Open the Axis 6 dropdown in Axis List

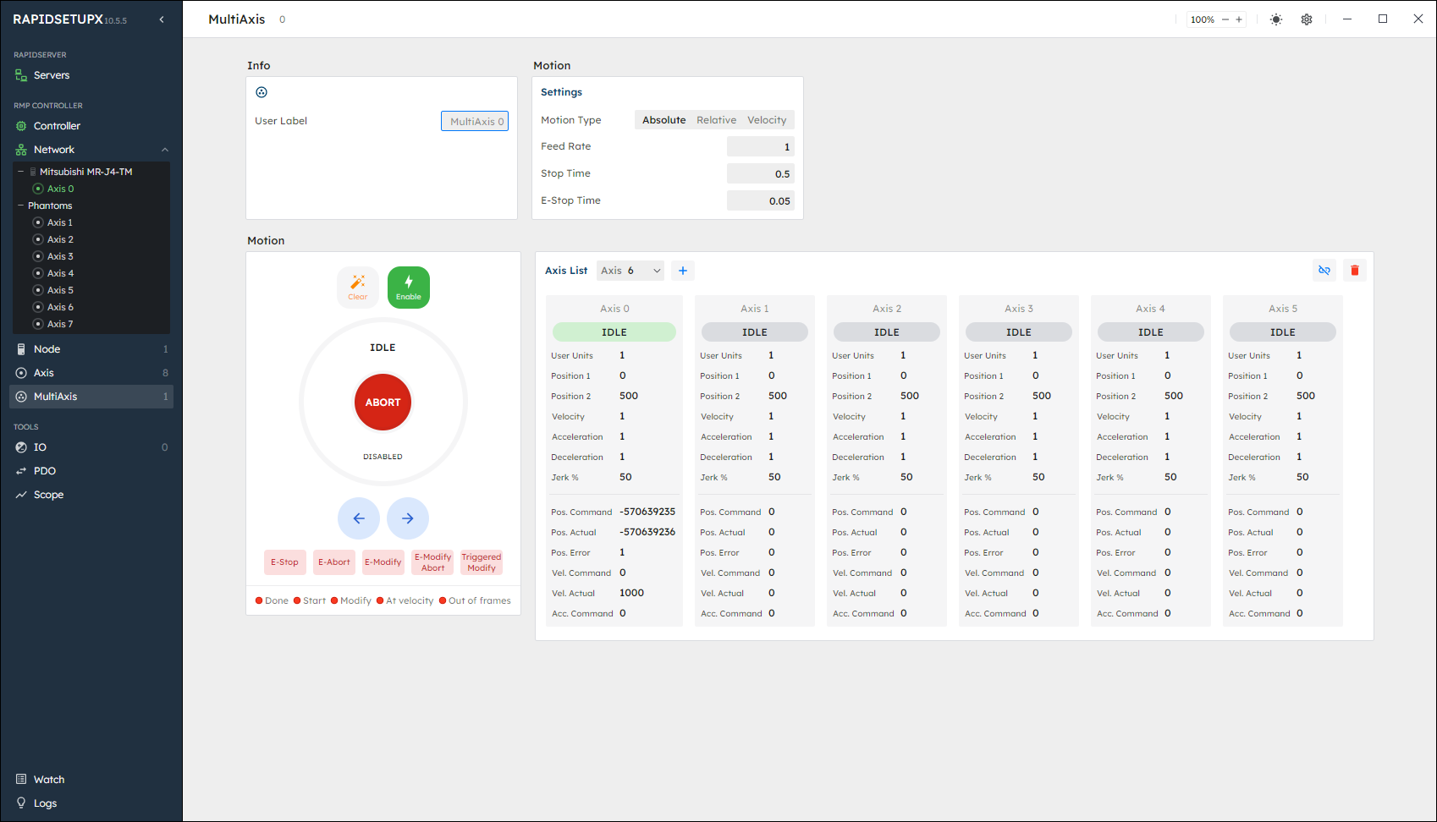pos(630,271)
